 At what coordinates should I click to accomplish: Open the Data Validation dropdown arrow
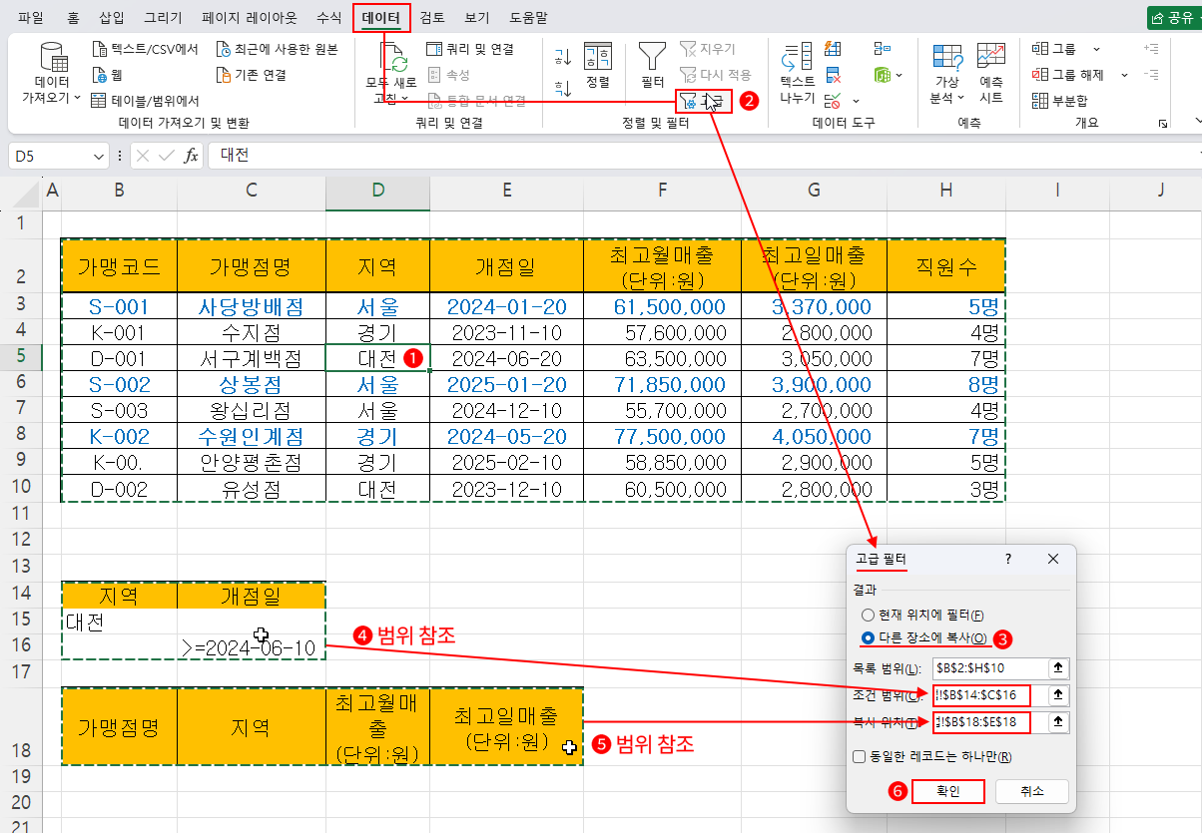856,101
